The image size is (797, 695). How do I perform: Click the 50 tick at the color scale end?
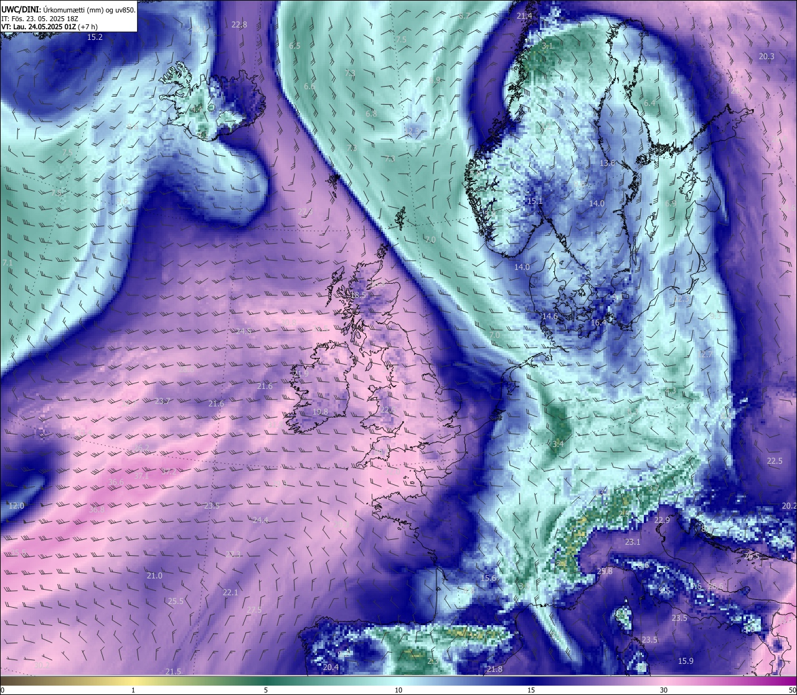click(791, 690)
